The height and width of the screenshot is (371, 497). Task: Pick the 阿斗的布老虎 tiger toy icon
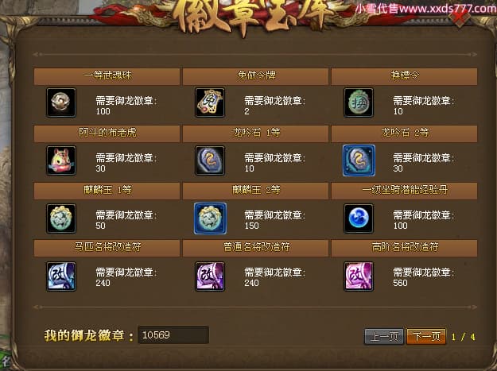[61, 160]
